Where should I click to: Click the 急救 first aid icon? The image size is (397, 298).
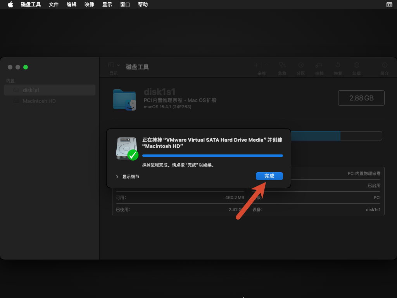tap(282, 65)
